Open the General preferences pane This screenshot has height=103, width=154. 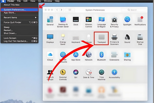(50, 21)
